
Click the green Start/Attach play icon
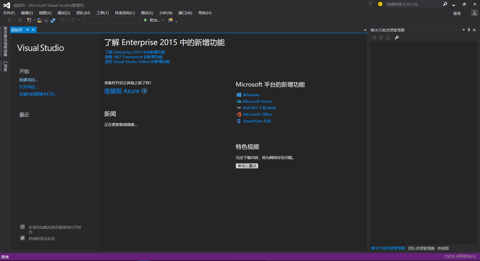click(146, 20)
